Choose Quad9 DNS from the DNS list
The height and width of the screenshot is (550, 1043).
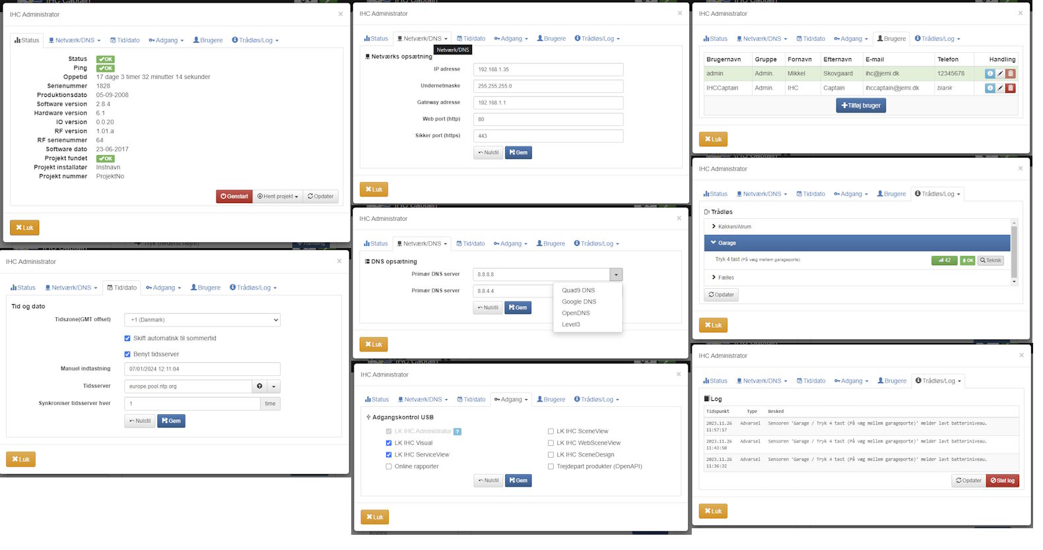578,290
